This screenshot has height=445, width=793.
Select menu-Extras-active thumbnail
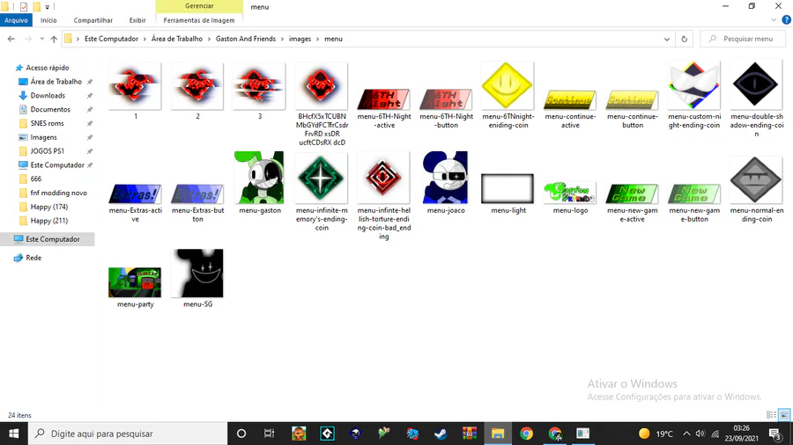click(x=135, y=193)
